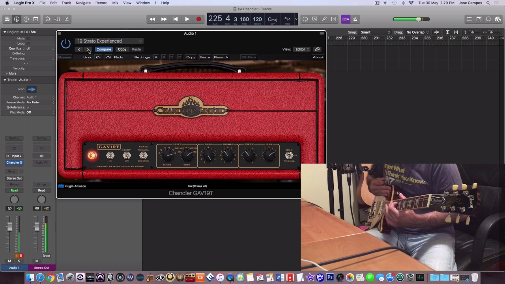Click the Compare button
Viewport: 505px width, 284px height.
pyautogui.click(x=104, y=49)
